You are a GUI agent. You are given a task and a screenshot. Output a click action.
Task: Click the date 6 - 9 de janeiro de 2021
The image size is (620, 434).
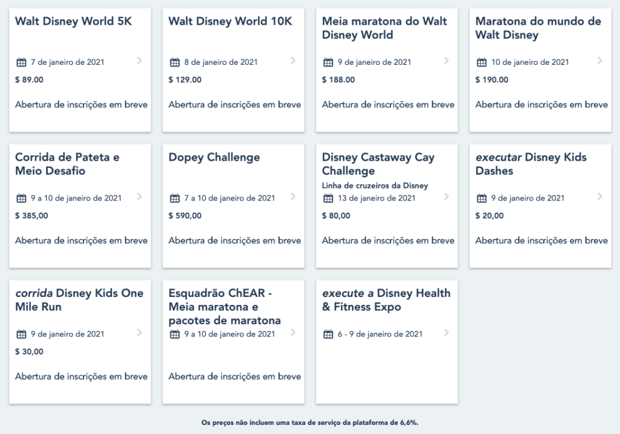[380, 334]
